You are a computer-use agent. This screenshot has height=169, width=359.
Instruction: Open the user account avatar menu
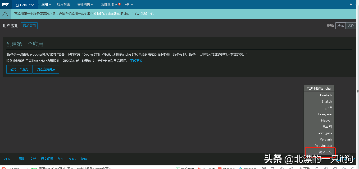point(351,4)
